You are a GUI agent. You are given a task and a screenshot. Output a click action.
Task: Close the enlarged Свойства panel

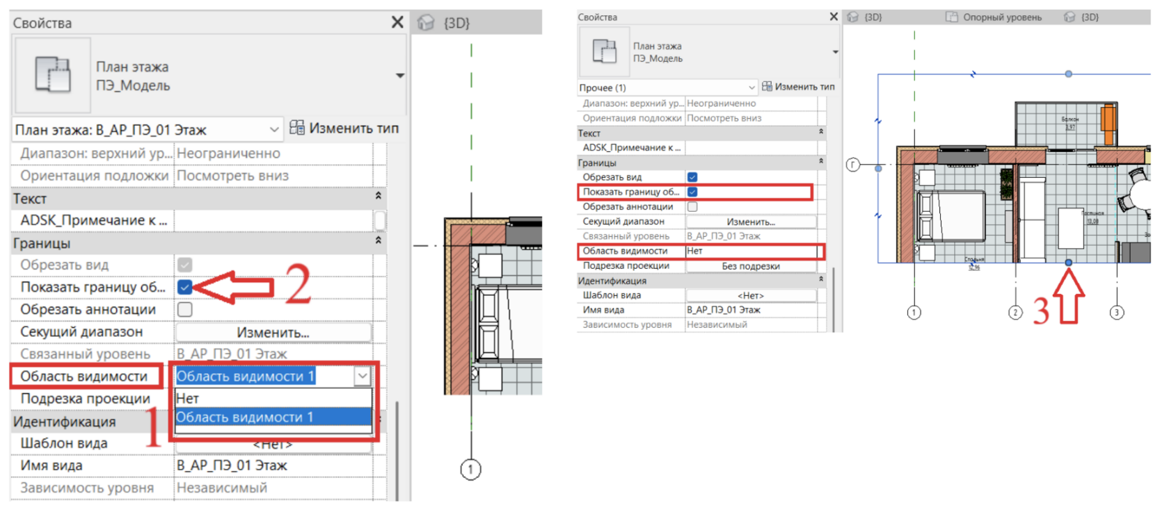pos(397,22)
